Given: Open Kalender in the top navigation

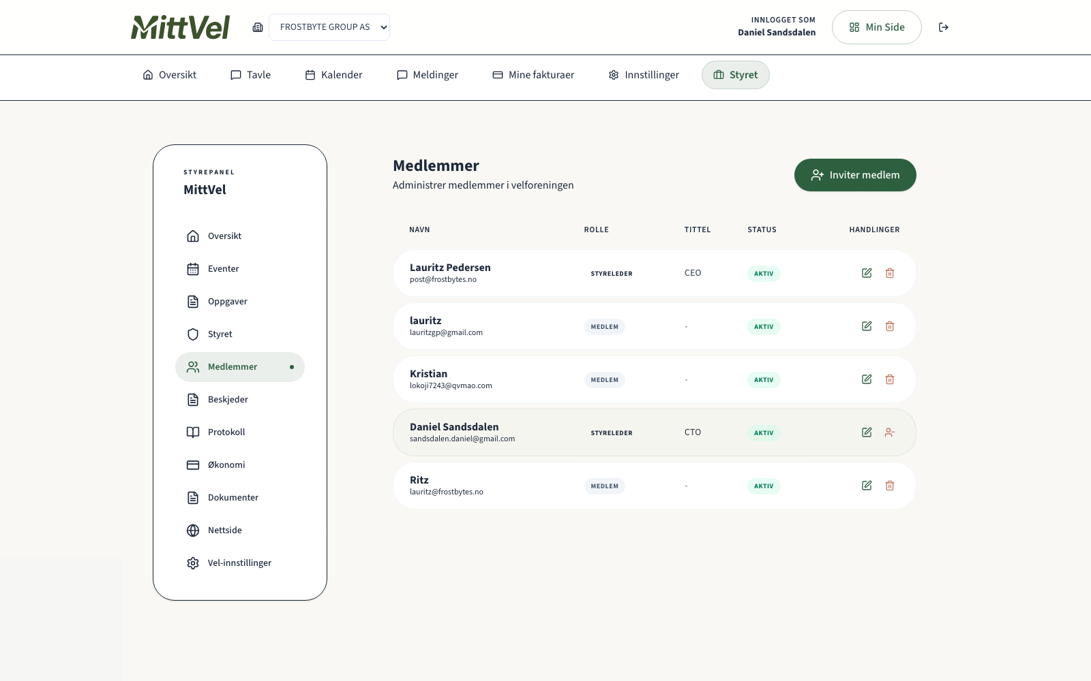Looking at the screenshot, I should (333, 75).
